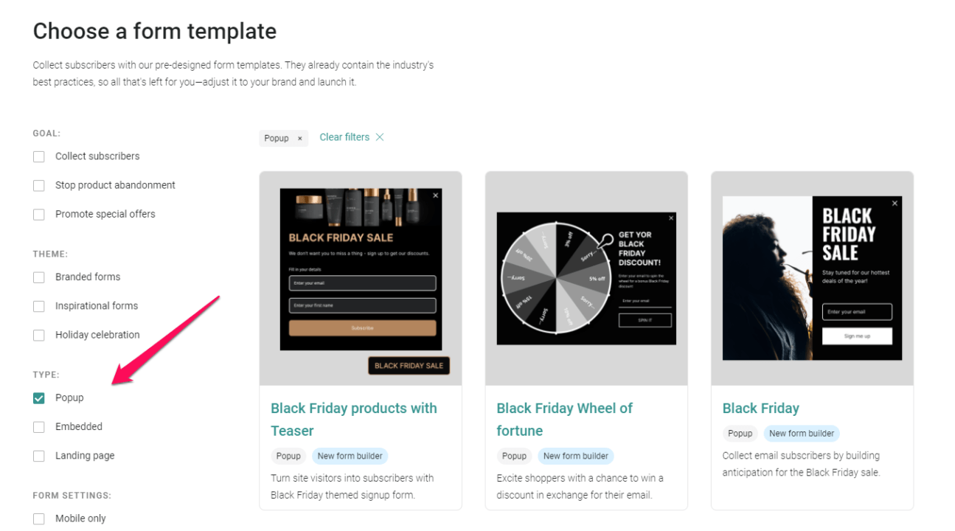Click the Wheel of fortune preview image
Viewport: 955px width, 531px height.
(586, 278)
